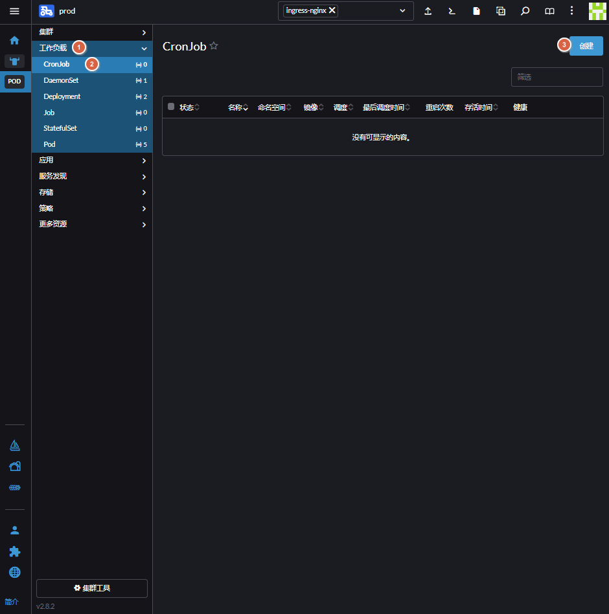This screenshot has width=609, height=614.
Task: Click the Rancher cluster logo next to prod
Action: pos(46,11)
